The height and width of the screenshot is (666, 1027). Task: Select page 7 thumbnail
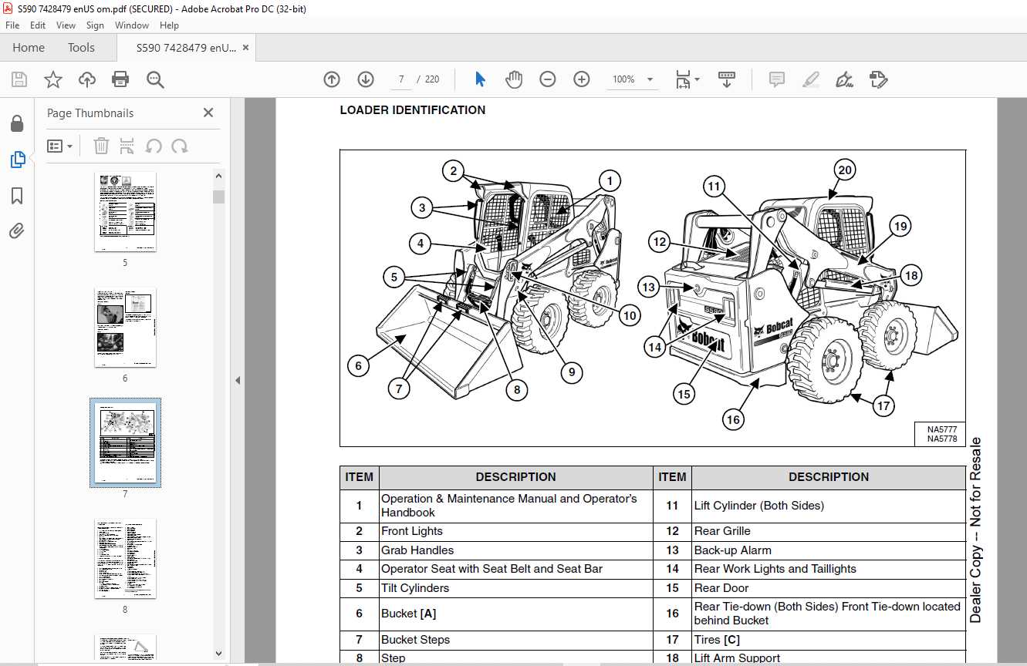(125, 443)
